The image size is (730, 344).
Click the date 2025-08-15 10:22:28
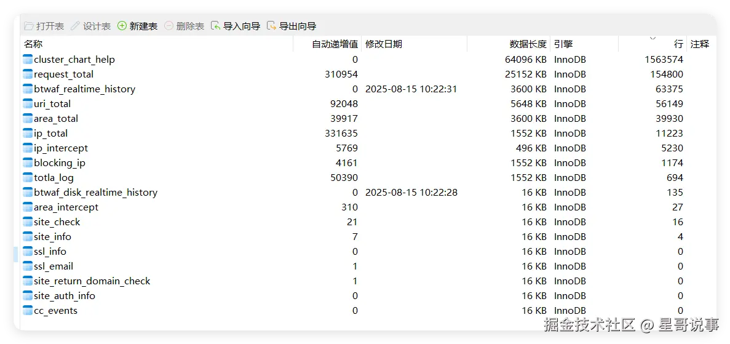pos(411,193)
